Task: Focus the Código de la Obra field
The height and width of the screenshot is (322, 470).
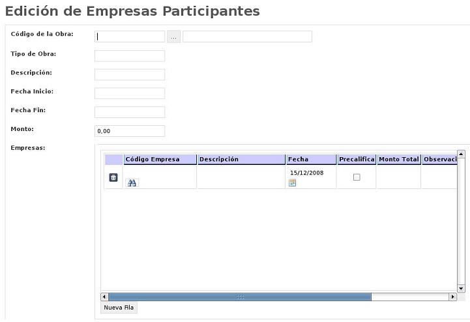Action: click(130, 37)
